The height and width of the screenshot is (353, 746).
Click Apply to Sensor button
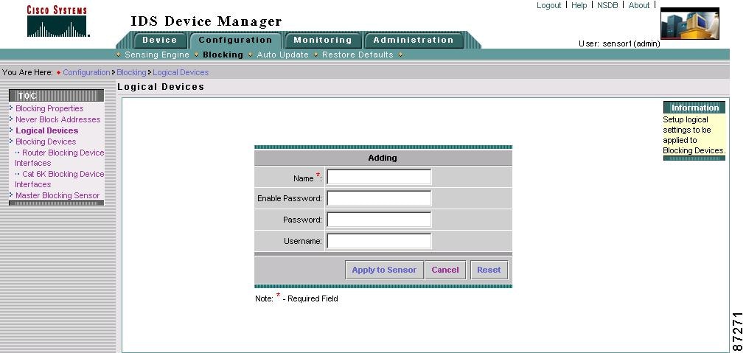point(384,270)
